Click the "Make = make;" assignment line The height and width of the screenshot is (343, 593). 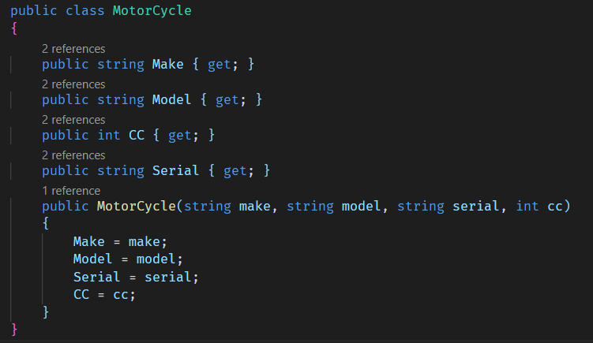pyautogui.click(x=120, y=242)
